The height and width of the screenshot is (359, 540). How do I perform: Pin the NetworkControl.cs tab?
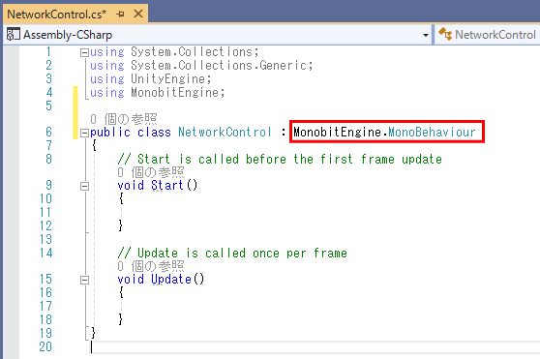pos(120,15)
